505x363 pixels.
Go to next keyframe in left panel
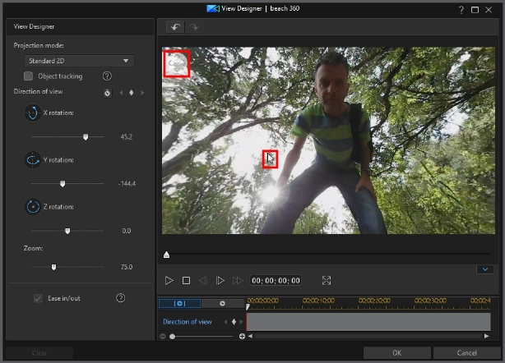[142, 93]
